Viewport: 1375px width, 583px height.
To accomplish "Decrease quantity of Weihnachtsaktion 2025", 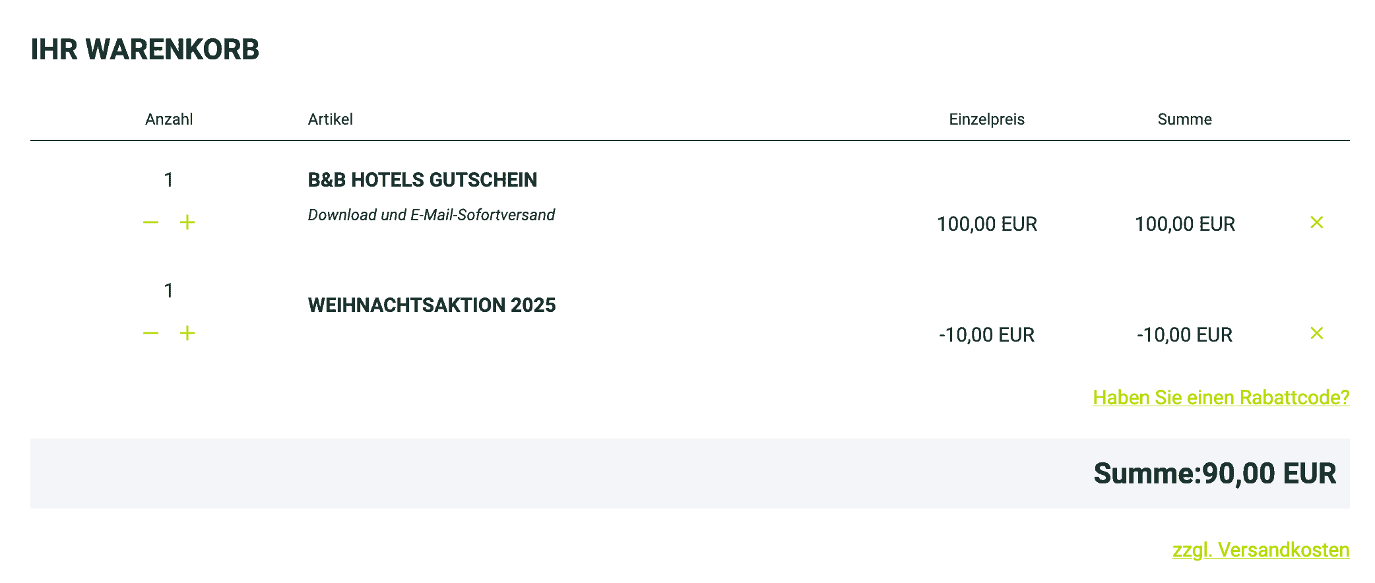I will coord(150,333).
